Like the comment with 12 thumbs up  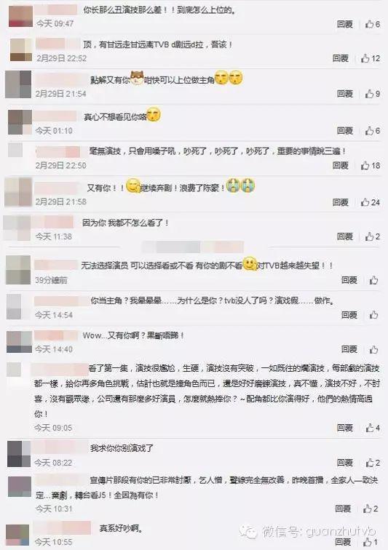pyautogui.click(x=370, y=58)
